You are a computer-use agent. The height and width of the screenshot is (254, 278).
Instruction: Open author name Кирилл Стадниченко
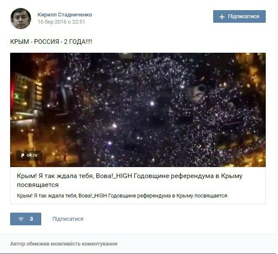[65, 15]
